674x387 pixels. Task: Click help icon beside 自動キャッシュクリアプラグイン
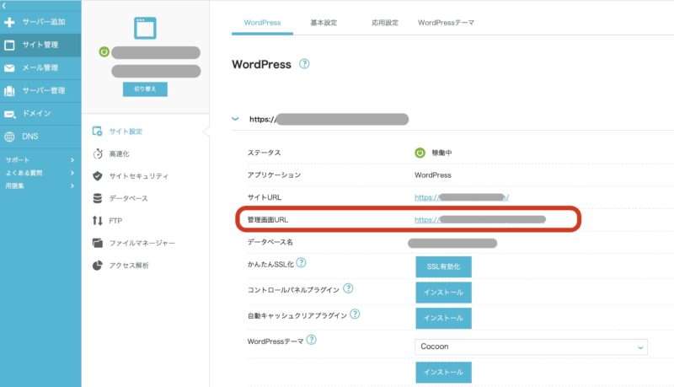click(355, 314)
